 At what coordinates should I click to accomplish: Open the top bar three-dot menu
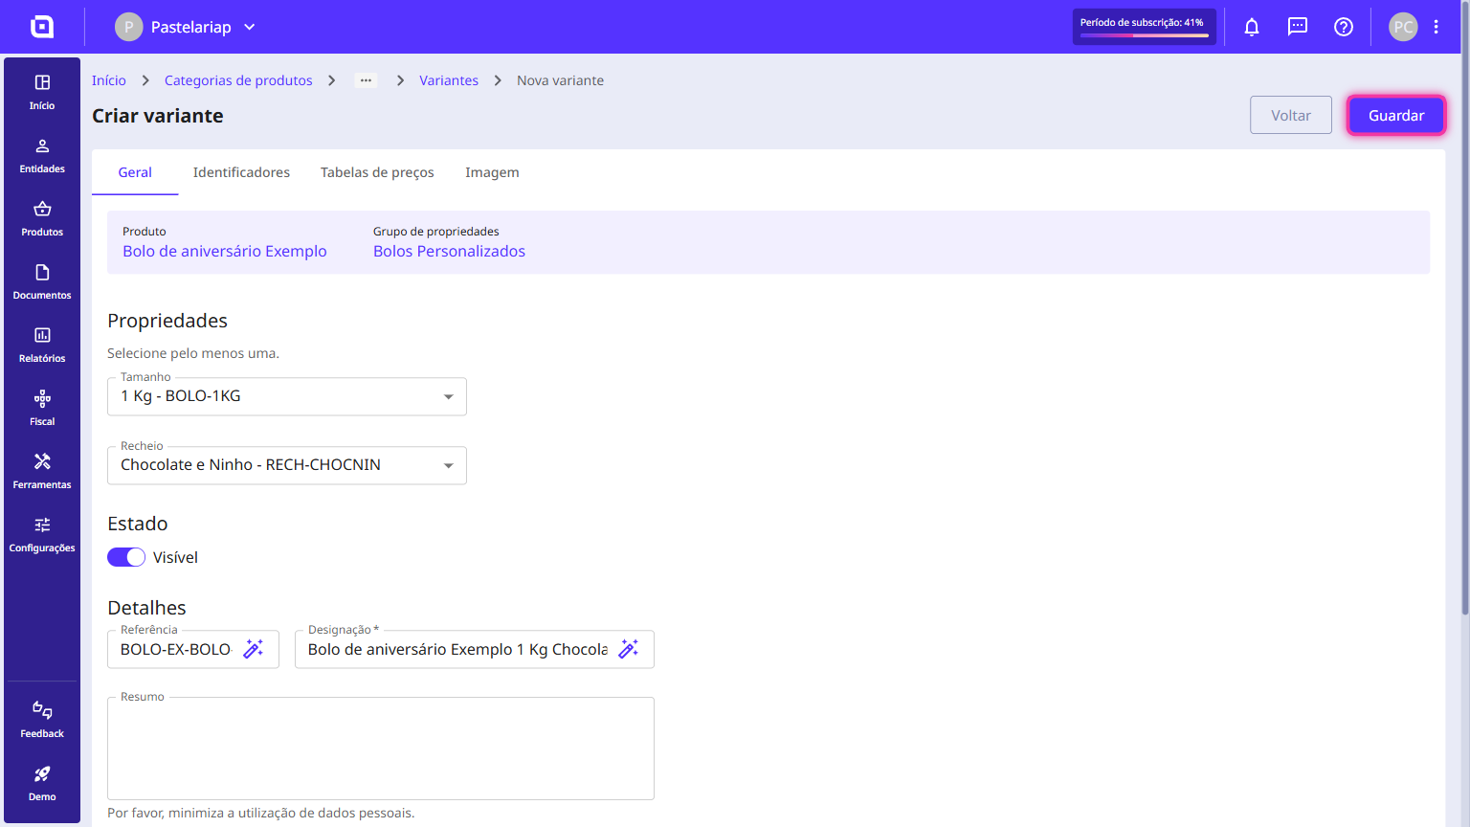[1437, 27]
